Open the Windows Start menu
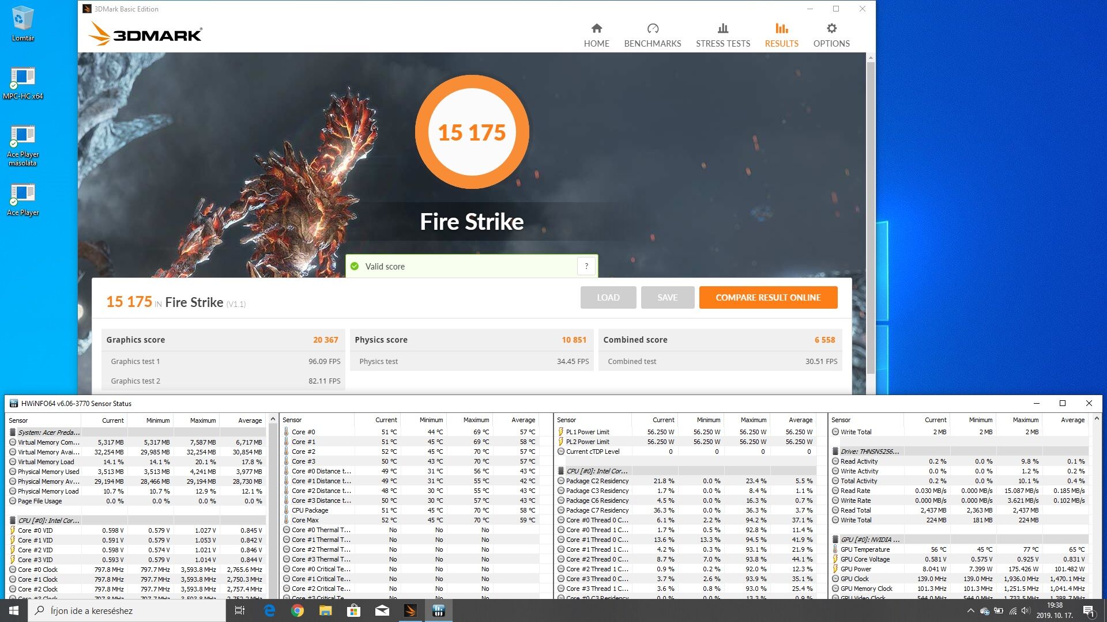Viewport: 1107px width, 622px height. [14, 610]
